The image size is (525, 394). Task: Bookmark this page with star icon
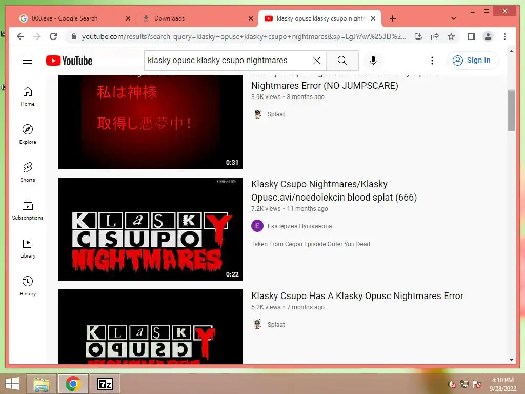tap(451, 36)
